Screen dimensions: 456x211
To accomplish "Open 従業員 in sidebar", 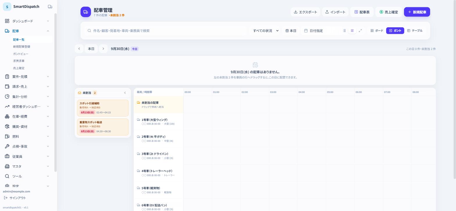I will [27, 156].
